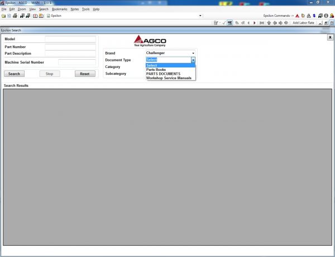Click the Part Number input field

[x=70, y=47]
